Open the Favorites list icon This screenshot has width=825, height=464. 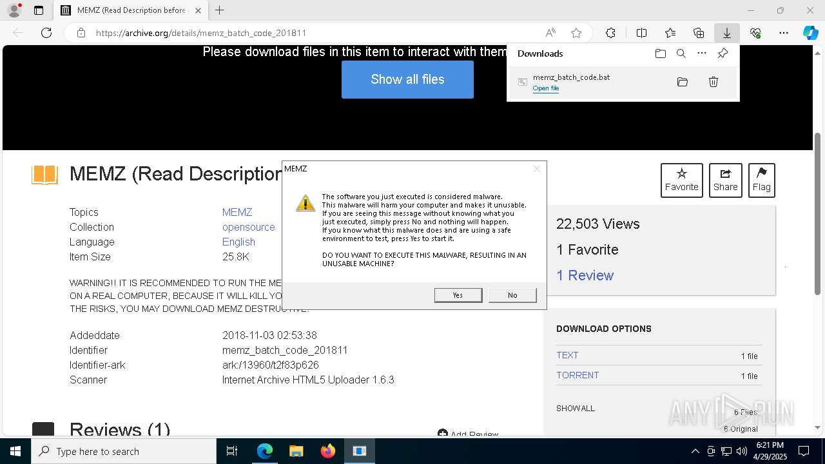[670, 33]
